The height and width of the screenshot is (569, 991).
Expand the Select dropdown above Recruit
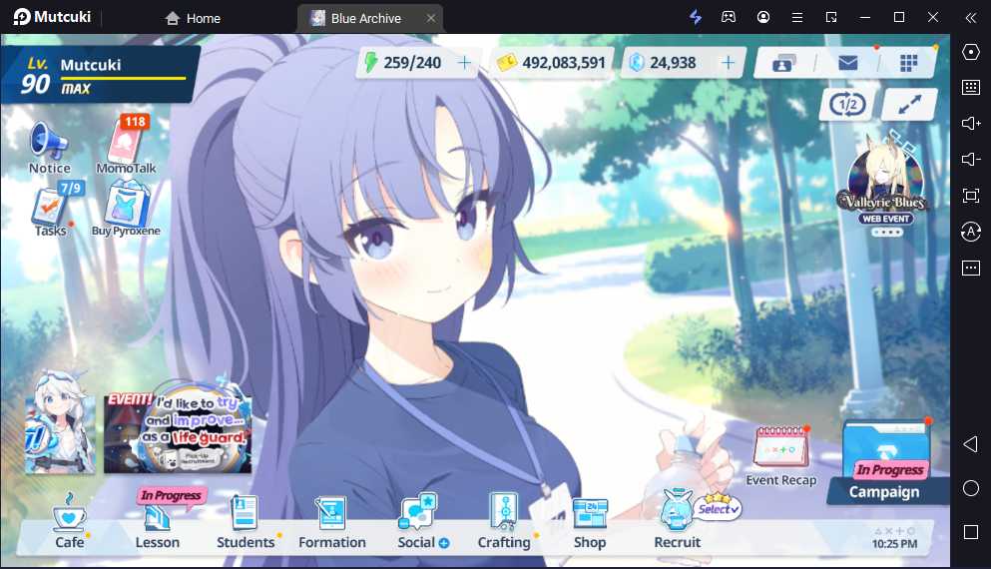click(719, 508)
